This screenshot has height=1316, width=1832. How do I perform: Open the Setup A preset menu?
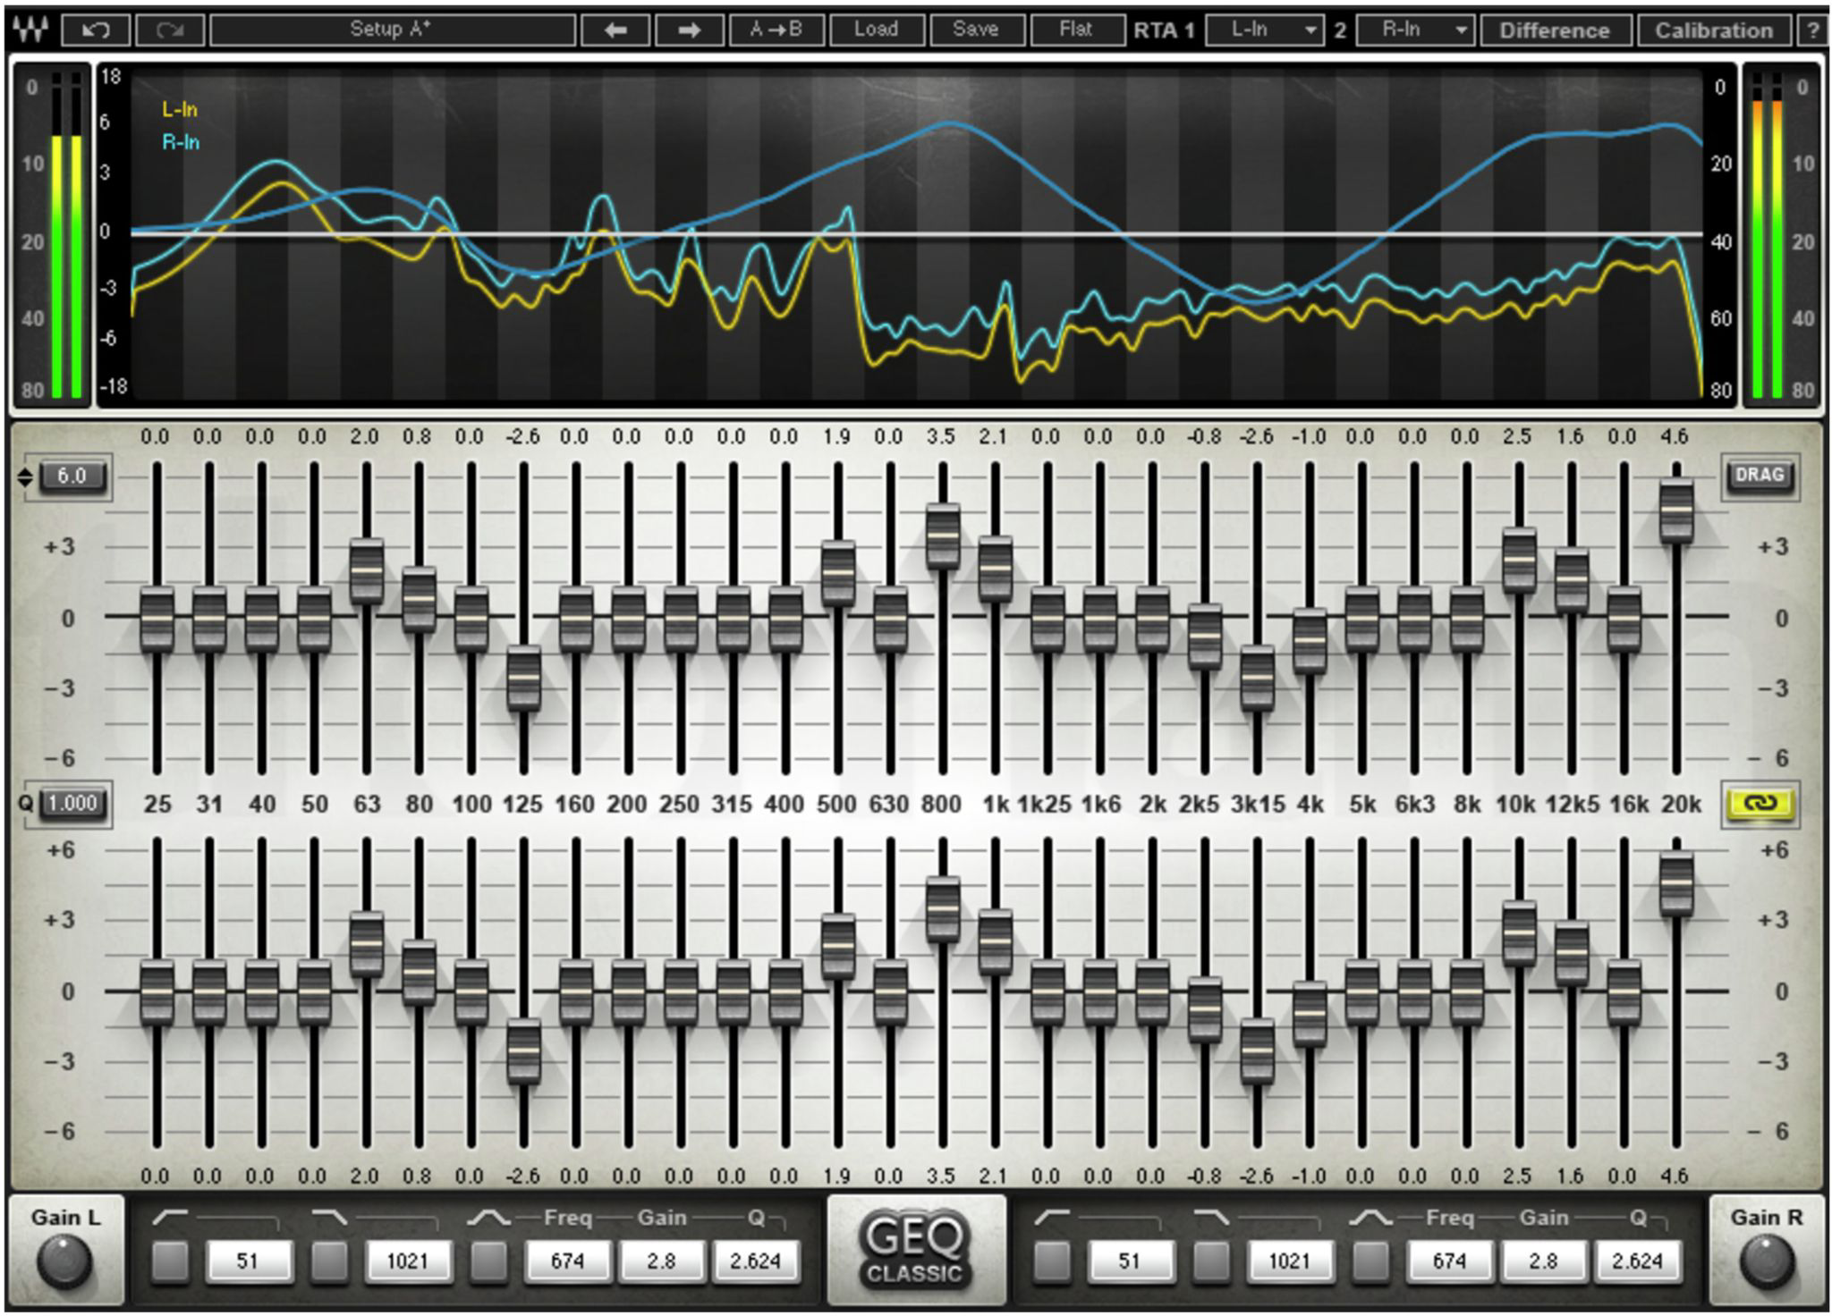[x=392, y=30]
